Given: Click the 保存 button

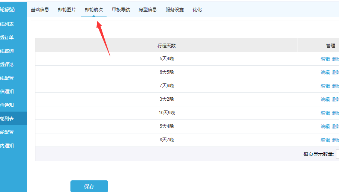Looking at the screenshot, I should click(x=89, y=186).
